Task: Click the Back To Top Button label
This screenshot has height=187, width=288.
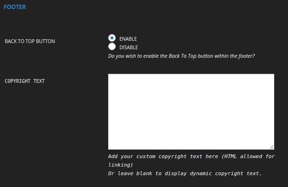Action: (30, 41)
